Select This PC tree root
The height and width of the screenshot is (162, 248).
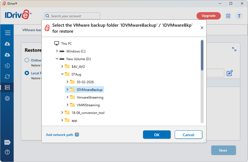click(x=63, y=43)
